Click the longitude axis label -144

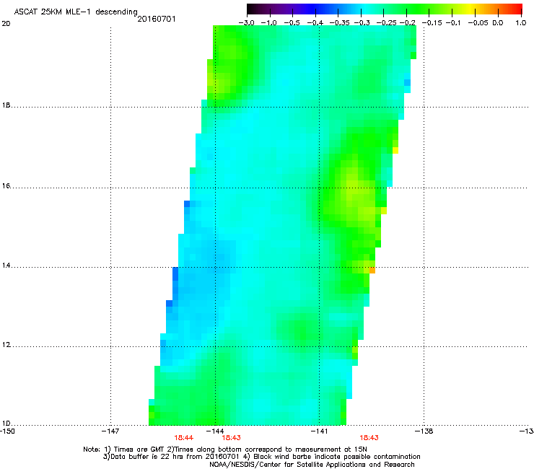215,431
